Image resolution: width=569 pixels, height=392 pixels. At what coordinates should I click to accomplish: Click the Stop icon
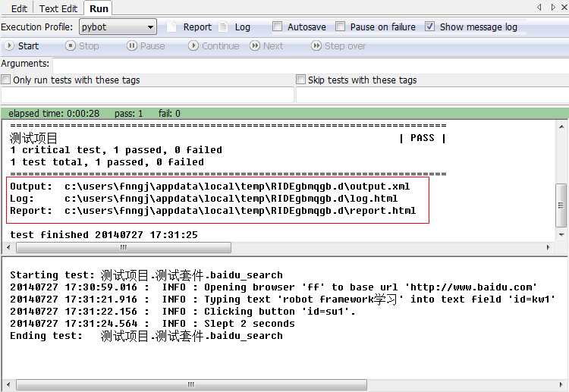[71, 46]
